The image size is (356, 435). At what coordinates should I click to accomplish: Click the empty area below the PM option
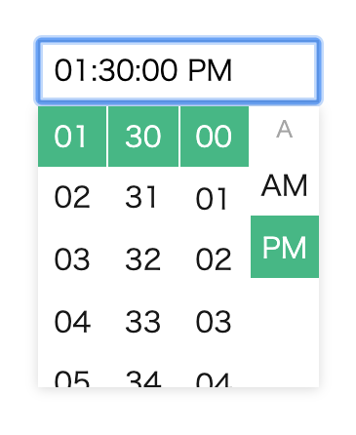point(285,333)
